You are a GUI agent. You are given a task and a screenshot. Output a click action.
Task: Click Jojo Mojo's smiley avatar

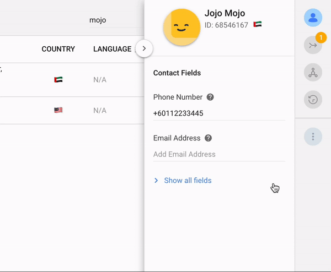181,27
